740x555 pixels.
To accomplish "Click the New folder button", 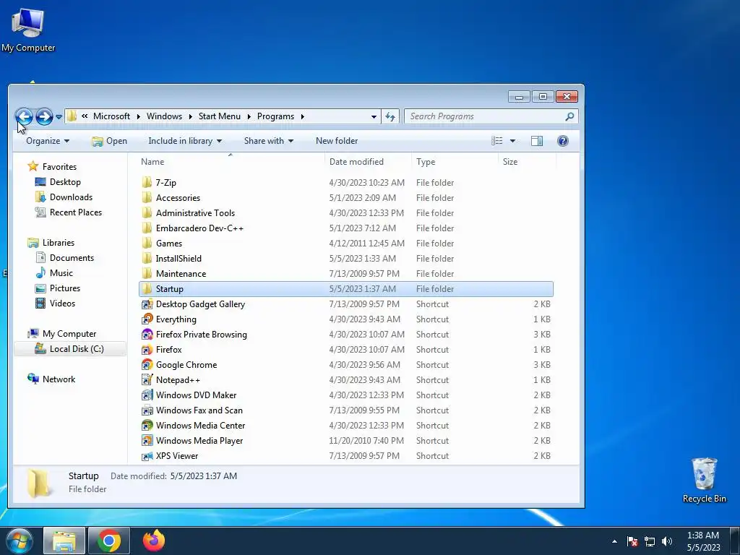I will tap(337, 141).
